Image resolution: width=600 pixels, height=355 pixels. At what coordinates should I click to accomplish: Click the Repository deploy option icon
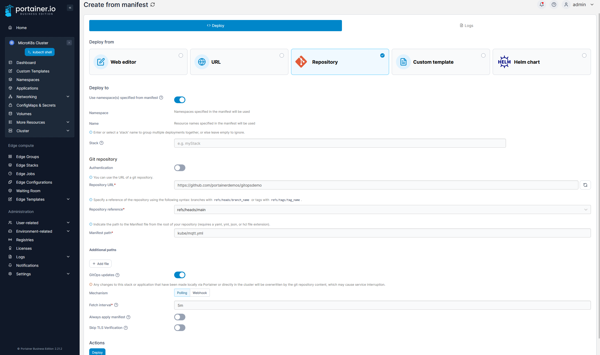[x=302, y=62]
